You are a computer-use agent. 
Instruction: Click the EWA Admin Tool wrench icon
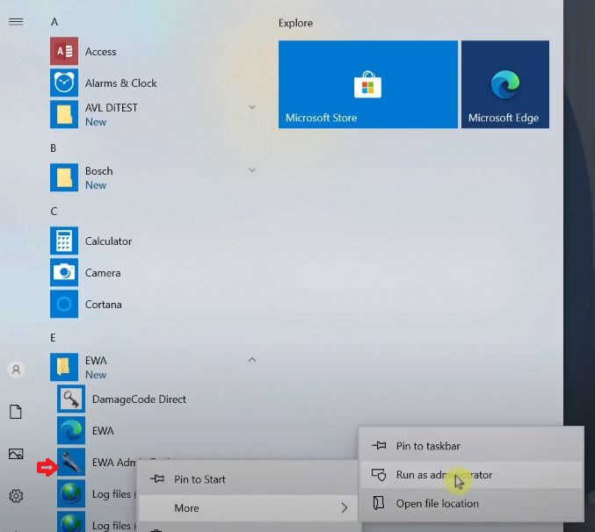point(71,463)
